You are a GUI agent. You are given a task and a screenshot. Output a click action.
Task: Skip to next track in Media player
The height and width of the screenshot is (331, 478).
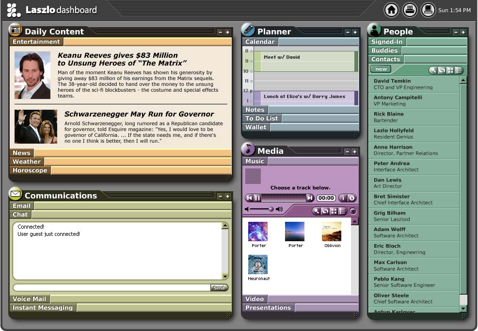[309, 198]
